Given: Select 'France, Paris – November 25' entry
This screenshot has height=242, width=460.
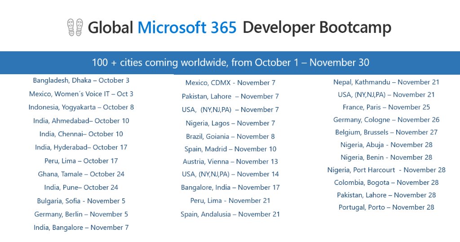Looking at the screenshot, I should [x=386, y=107].
